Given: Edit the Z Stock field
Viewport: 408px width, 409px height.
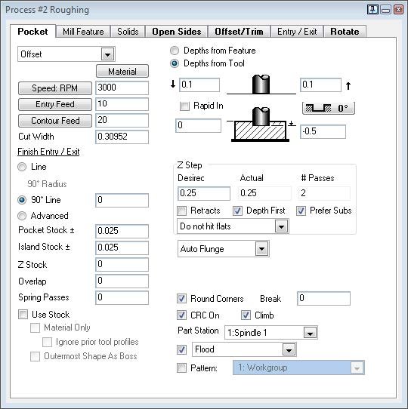Looking at the screenshot, I should 122,264.
